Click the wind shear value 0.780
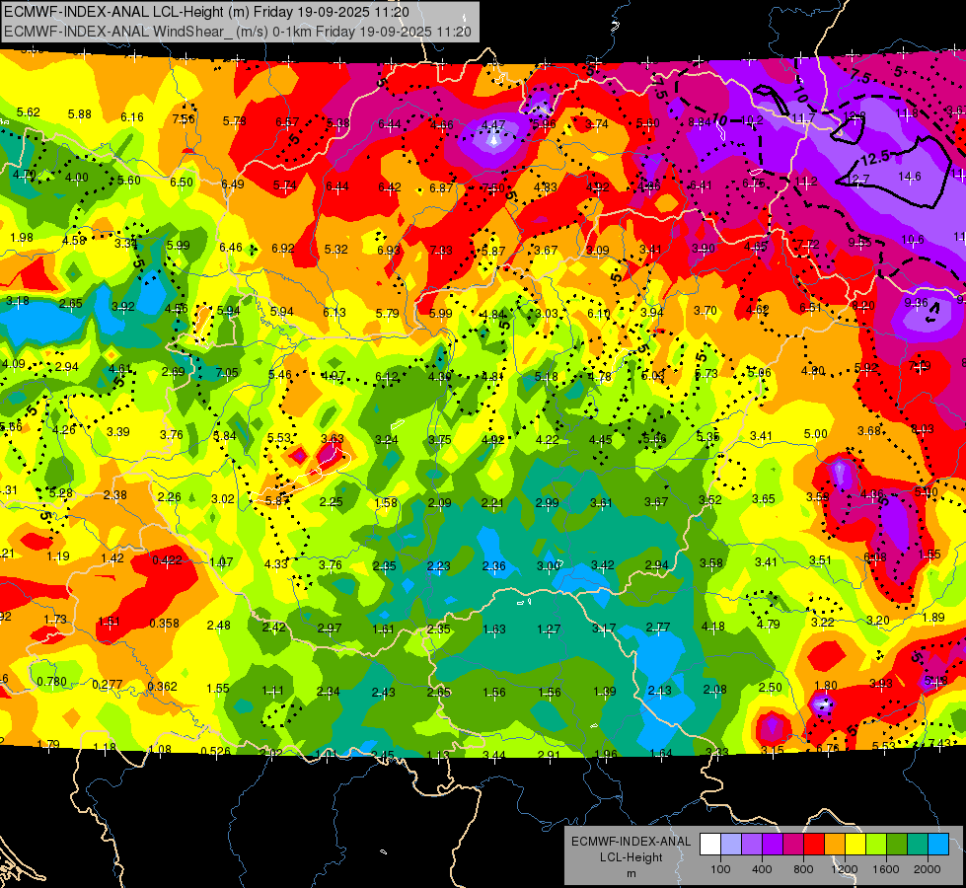Screen dimensions: 966x888 (51, 682)
